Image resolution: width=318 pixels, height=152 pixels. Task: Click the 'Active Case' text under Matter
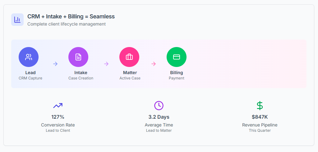tap(130, 78)
